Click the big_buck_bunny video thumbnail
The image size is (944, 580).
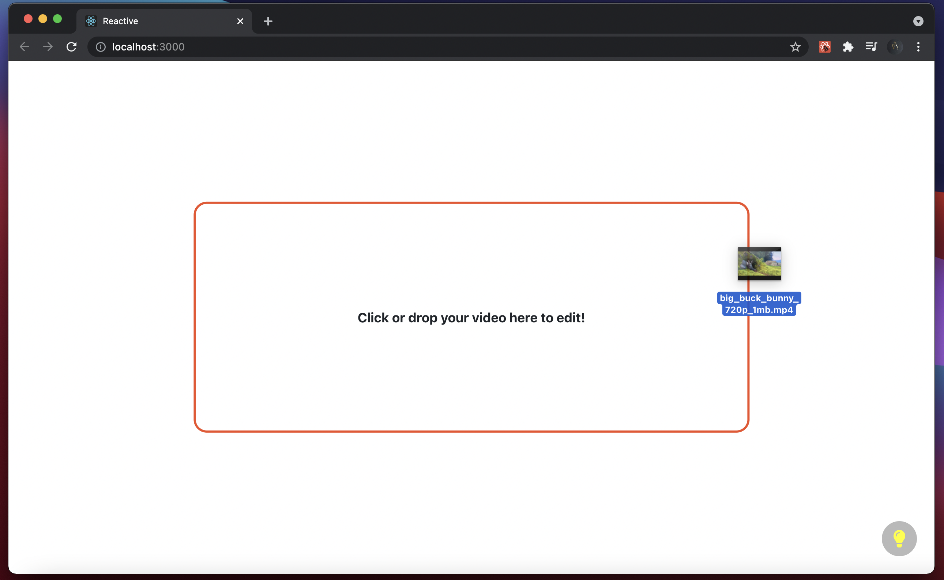tap(759, 264)
